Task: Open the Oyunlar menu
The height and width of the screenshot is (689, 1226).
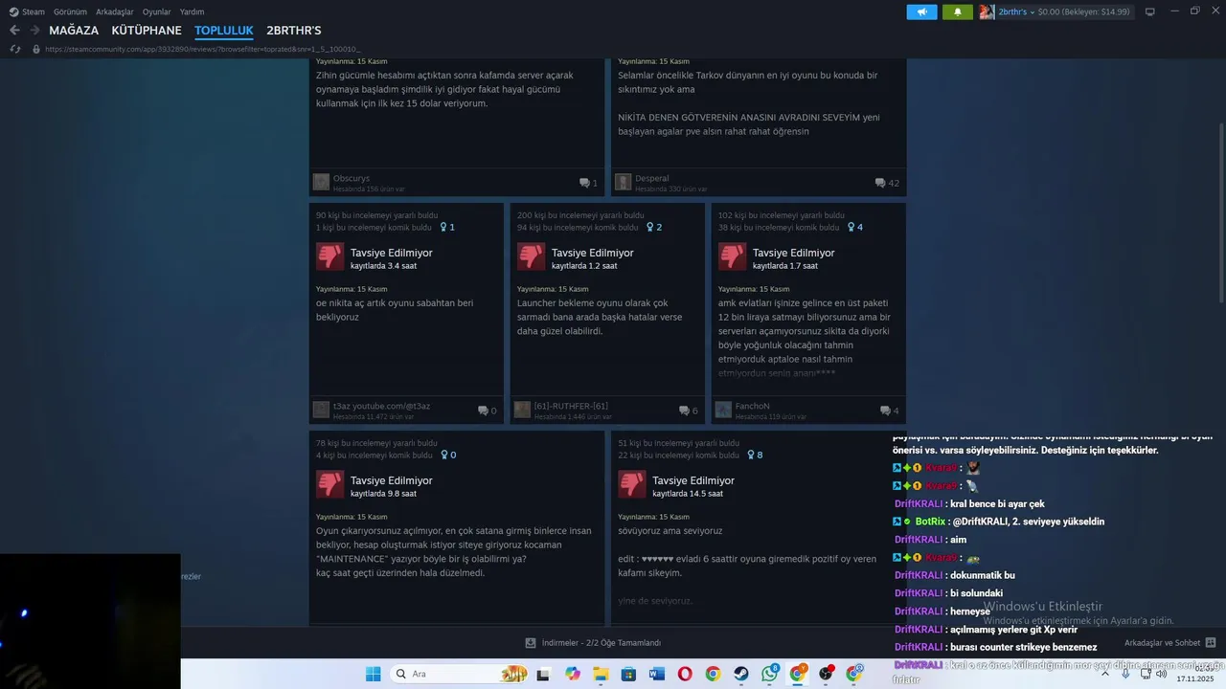Action: pos(157,11)
